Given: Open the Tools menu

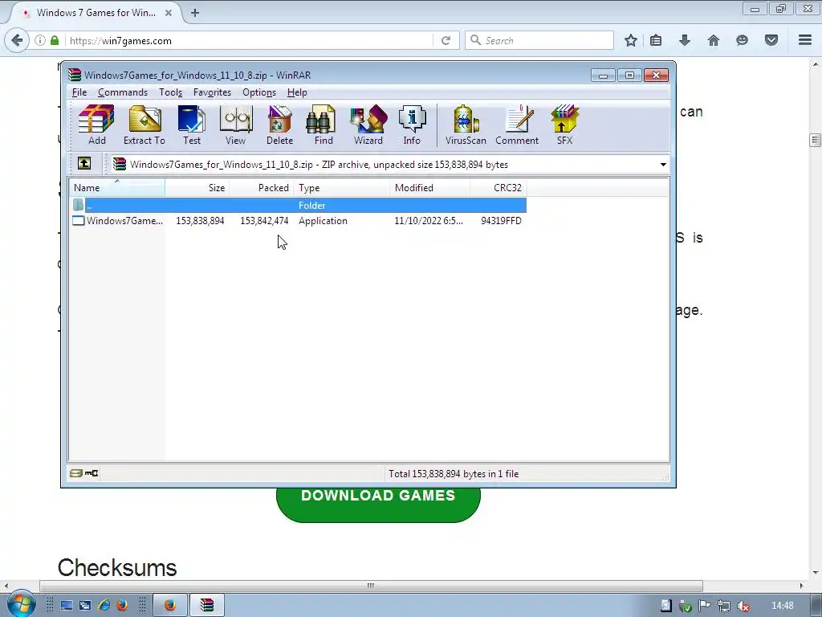Looking at the screenshot, I should point(170,92).
